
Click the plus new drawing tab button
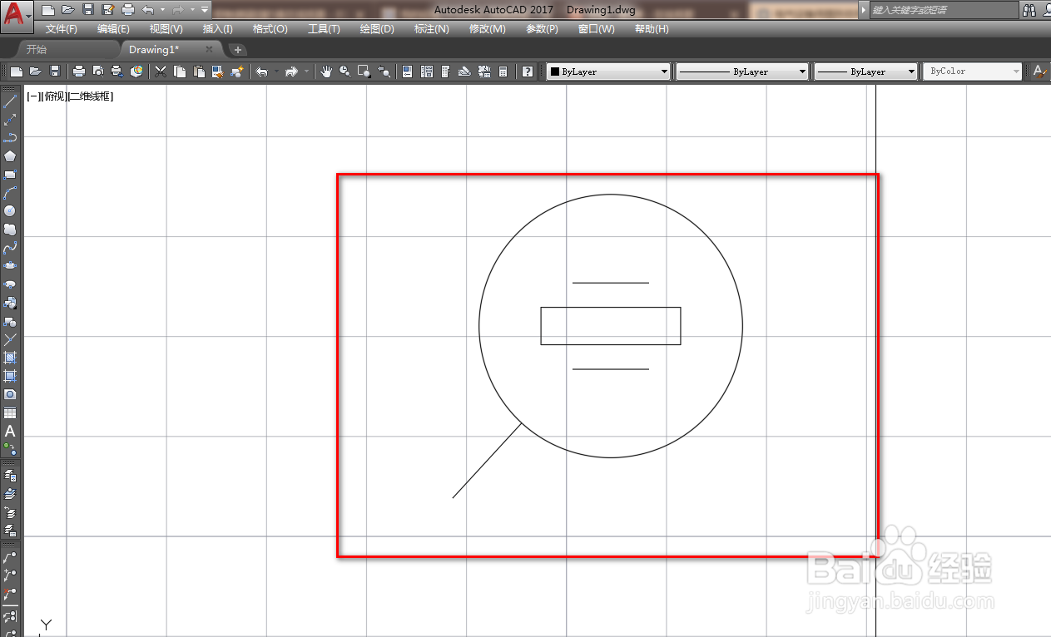(237, 50)
